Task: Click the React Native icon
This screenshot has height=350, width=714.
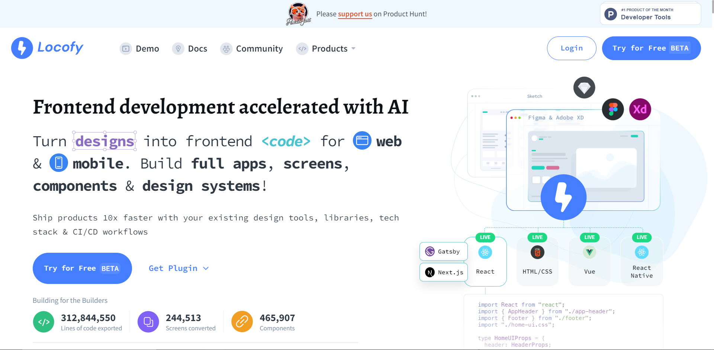Action: point(641,252)
